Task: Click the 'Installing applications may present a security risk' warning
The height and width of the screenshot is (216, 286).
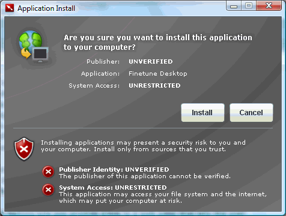Action: click(143, 146)
